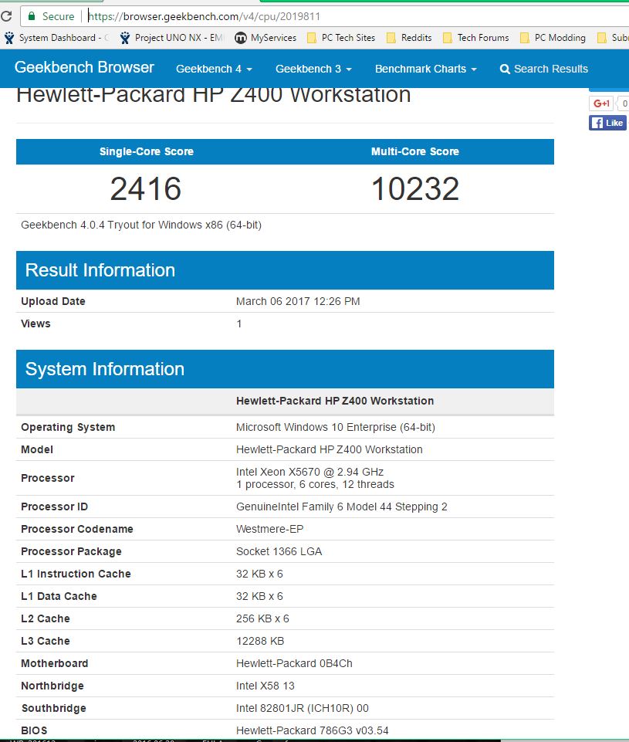Viewport: 629px width, 742px height.
Task: Click the Intel 82801JR (ICH10R) southbridge value
Action: tap(303, 708)
